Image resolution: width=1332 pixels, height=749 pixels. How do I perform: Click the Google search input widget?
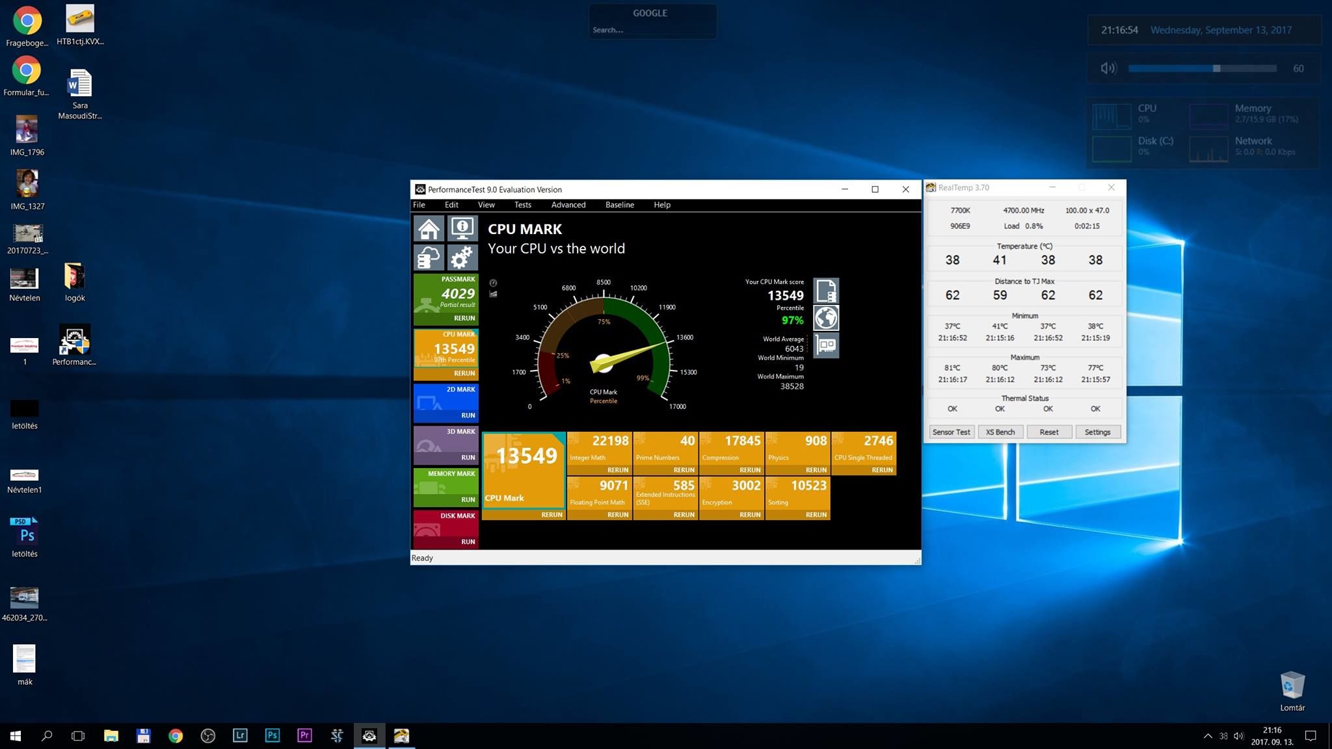(x=652, y=30)
